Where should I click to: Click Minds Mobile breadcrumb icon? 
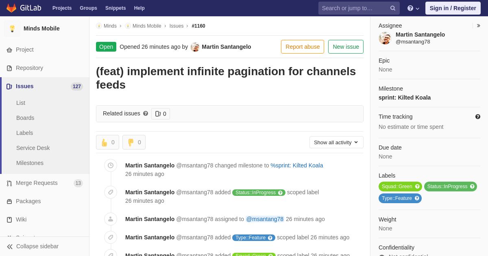[128, 26]
